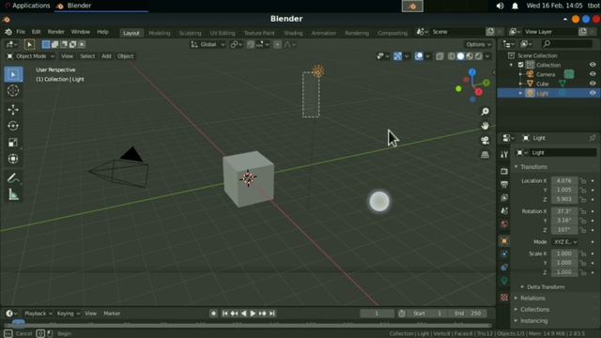Expand the Collections panel
Viewport: 601px width, 338px height.
click(x=532, y=309)
